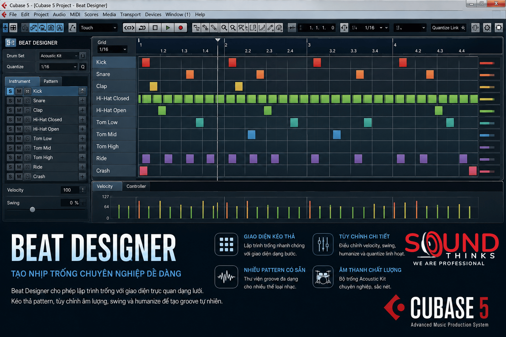
Task: Solo the Snare instrument
Action: tap(10, 101)
